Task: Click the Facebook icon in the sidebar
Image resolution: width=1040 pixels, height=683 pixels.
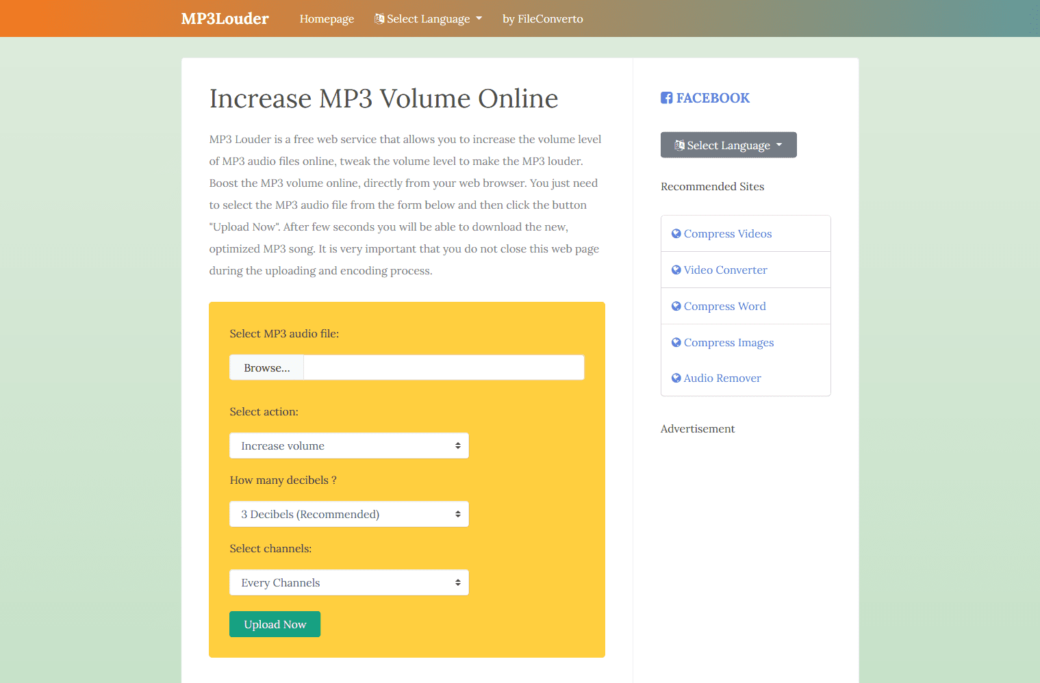Action: [667, 98]
